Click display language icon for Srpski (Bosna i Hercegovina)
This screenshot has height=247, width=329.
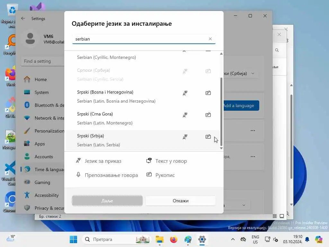point(185,93)
